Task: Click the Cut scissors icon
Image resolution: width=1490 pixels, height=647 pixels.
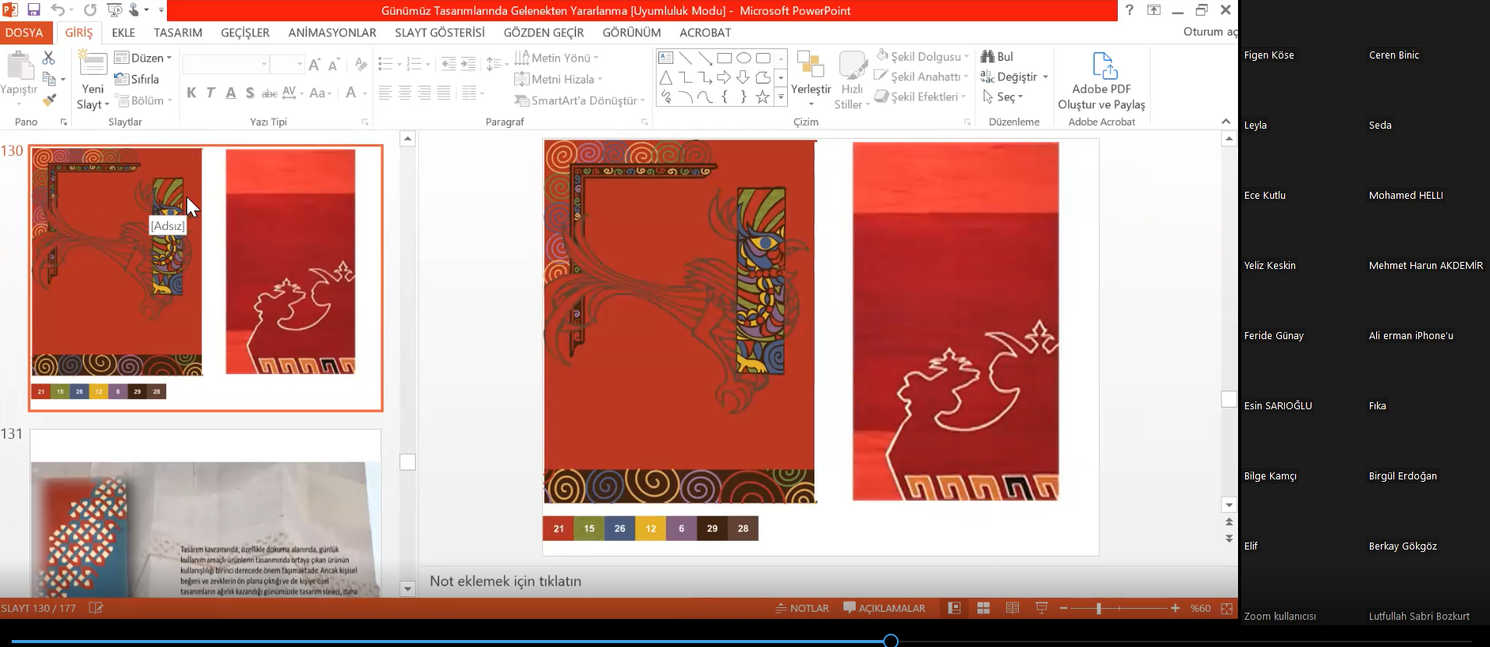Action: pyautogui.click(x=48, y=58)
